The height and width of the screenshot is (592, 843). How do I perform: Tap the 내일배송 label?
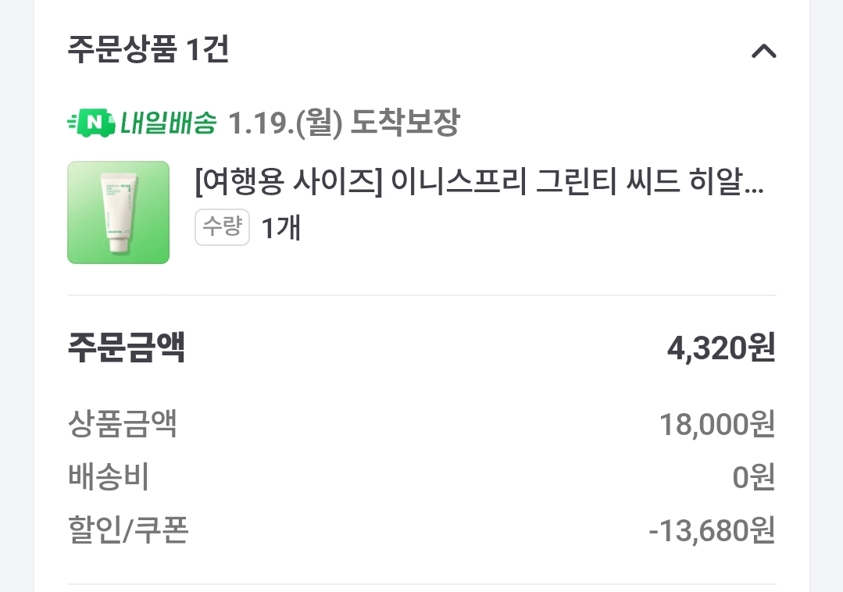[168, 123]
